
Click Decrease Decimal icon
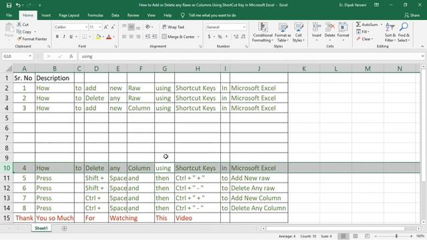point(243,37)
